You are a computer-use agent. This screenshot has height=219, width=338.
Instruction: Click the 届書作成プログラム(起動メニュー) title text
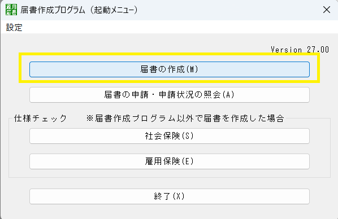[79, 10]
